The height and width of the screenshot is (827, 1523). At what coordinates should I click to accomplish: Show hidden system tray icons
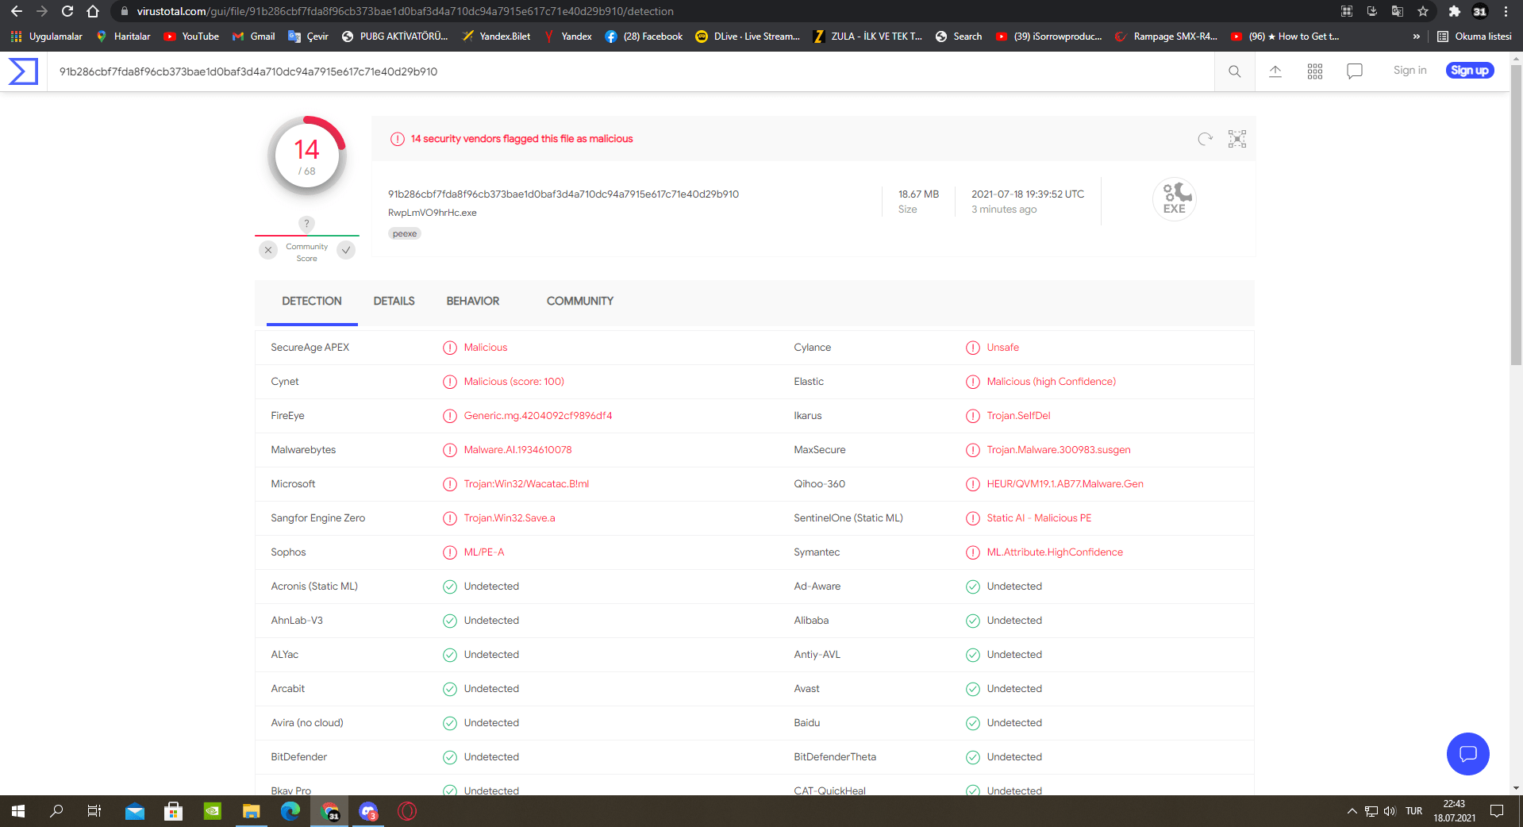pyautogui.click(x=1352, y=811)
